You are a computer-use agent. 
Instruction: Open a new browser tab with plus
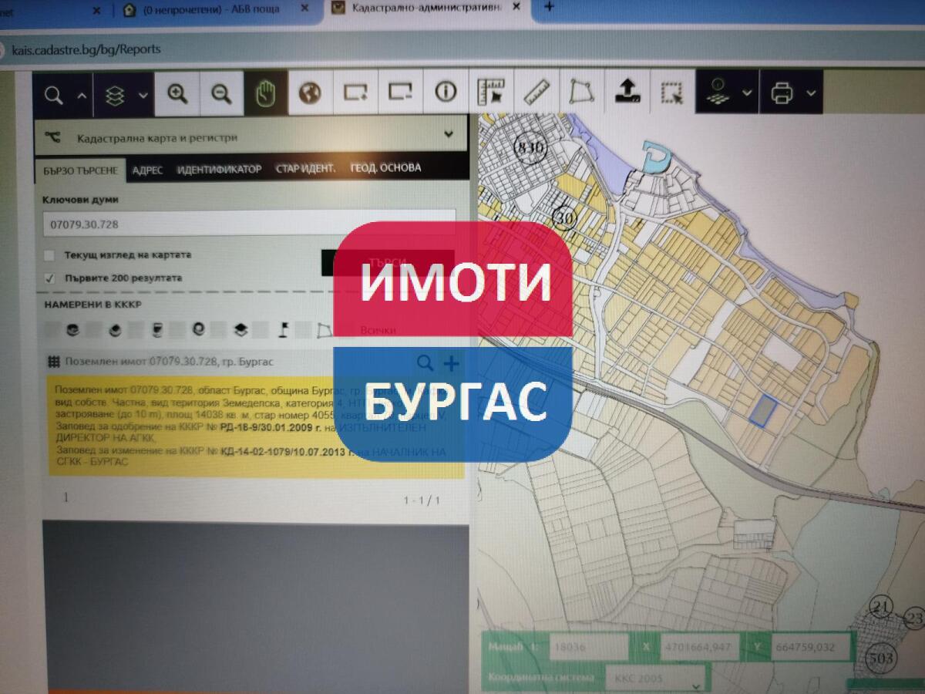click(x=549, y=7)
